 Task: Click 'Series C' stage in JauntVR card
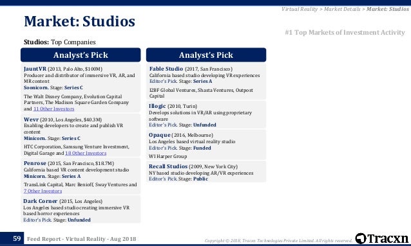pyautogui.click(x=73, y=87)
